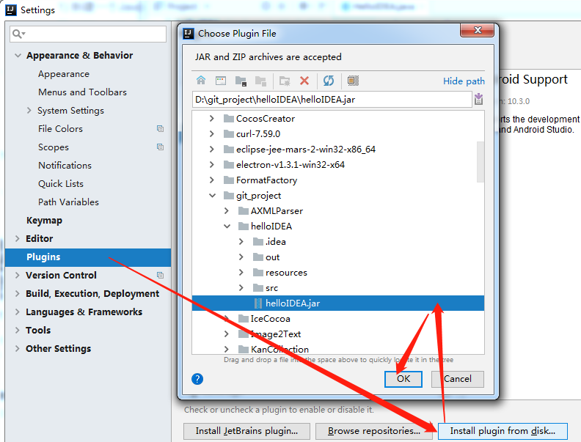Screen dimensions: 581x442
Task: Open Appearance settings page
Action: 64,74
